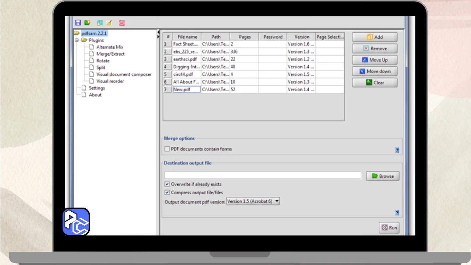Browse for the destination output file
471x265 pixels.
(x=382, y=176)
